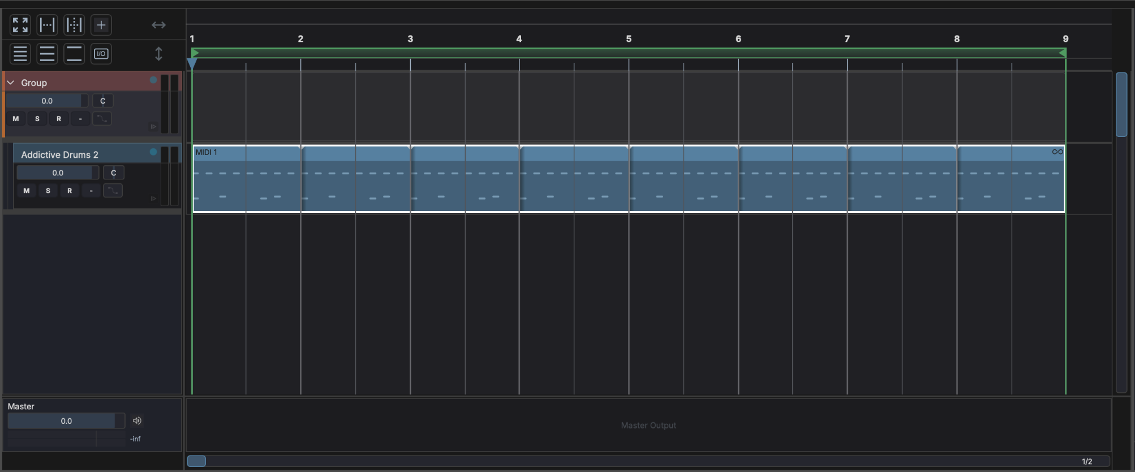Click the Master speaker monitor icon
Screen dimensions: 1135x472
137,420
